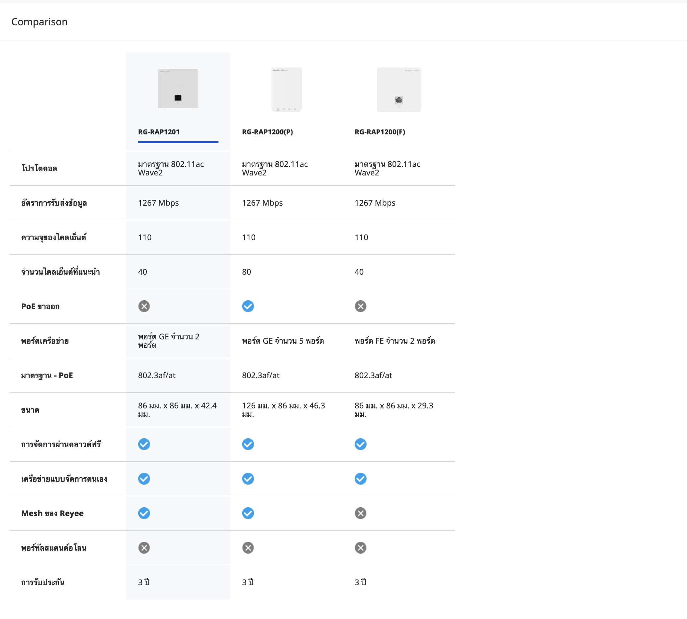Click the blue underline below RG-RAP1201
687x619 pixels.
point(178,142)
